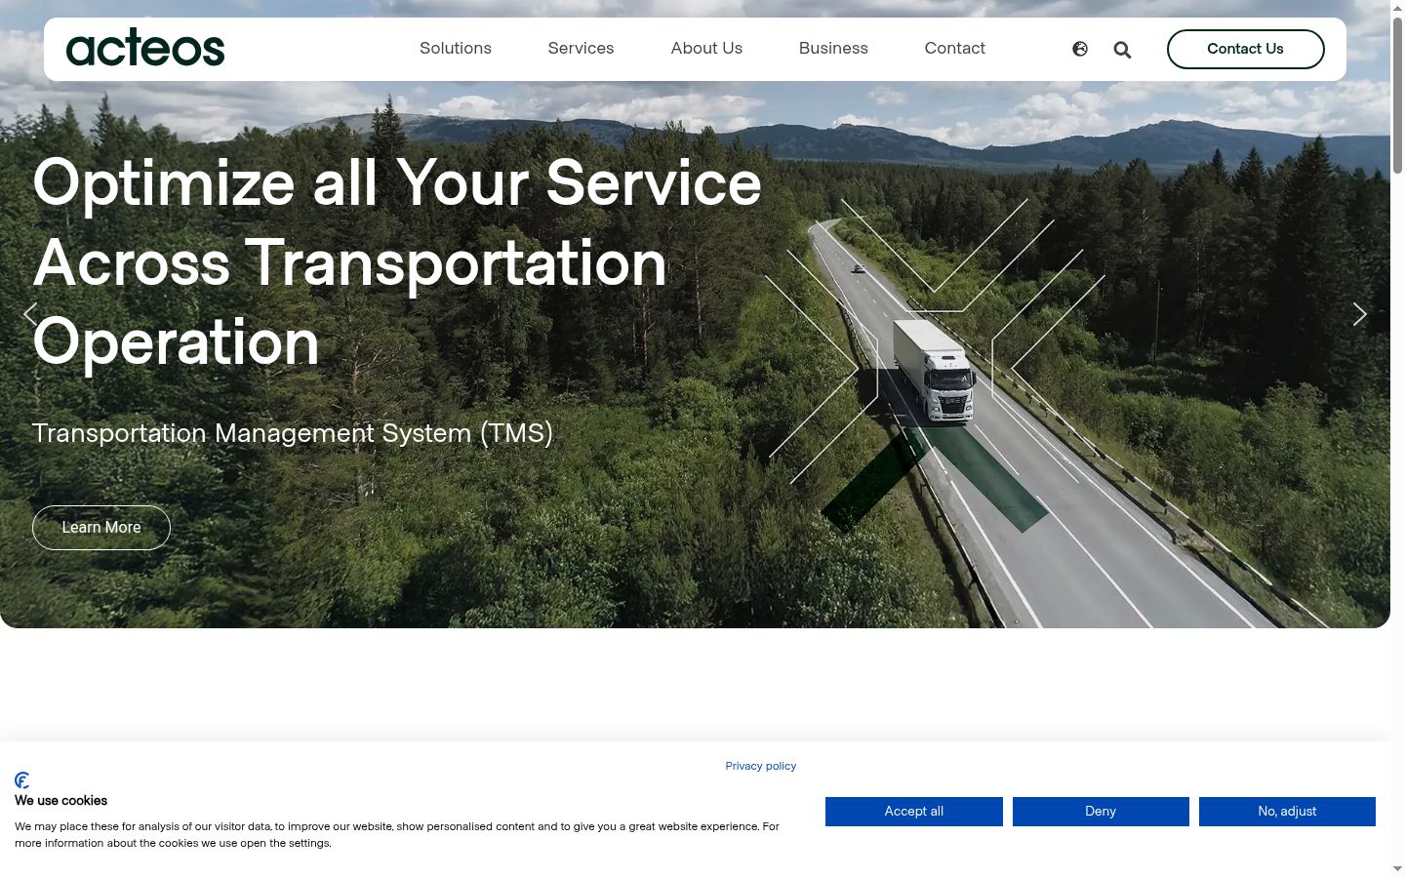Image resolution: width=1405 pixels, height=878 pixels.
Task: Click the Contact Us header button
Action: click(x=1245, y=49)
